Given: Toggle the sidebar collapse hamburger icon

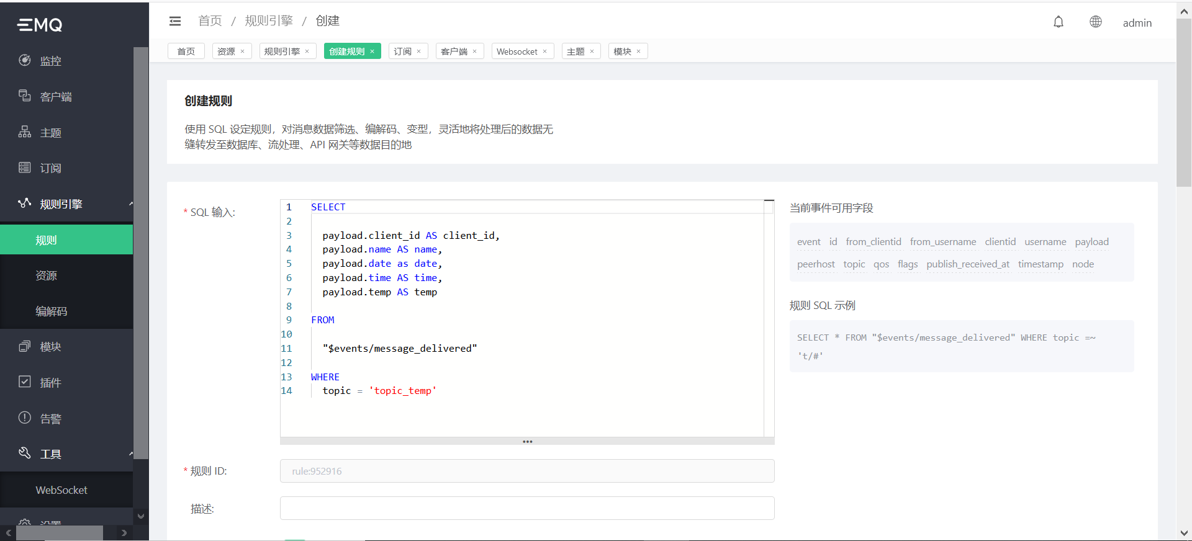Looking at the screenshot, I should pos(175,21).
